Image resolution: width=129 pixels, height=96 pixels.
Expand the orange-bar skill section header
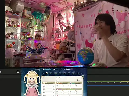point(62,83)
